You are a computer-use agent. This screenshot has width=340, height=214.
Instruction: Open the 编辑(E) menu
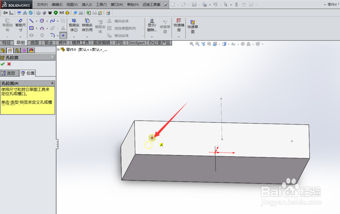click(57, 4)
